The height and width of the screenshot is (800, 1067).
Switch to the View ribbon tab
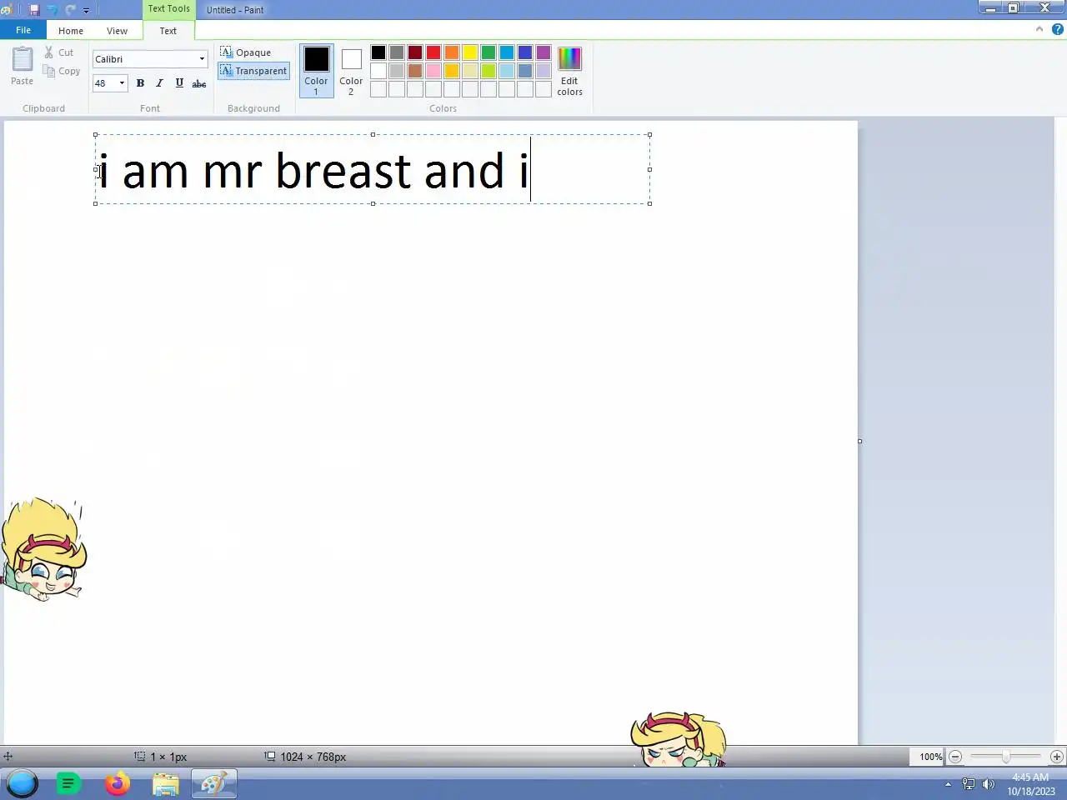click(x=117, y=31)
